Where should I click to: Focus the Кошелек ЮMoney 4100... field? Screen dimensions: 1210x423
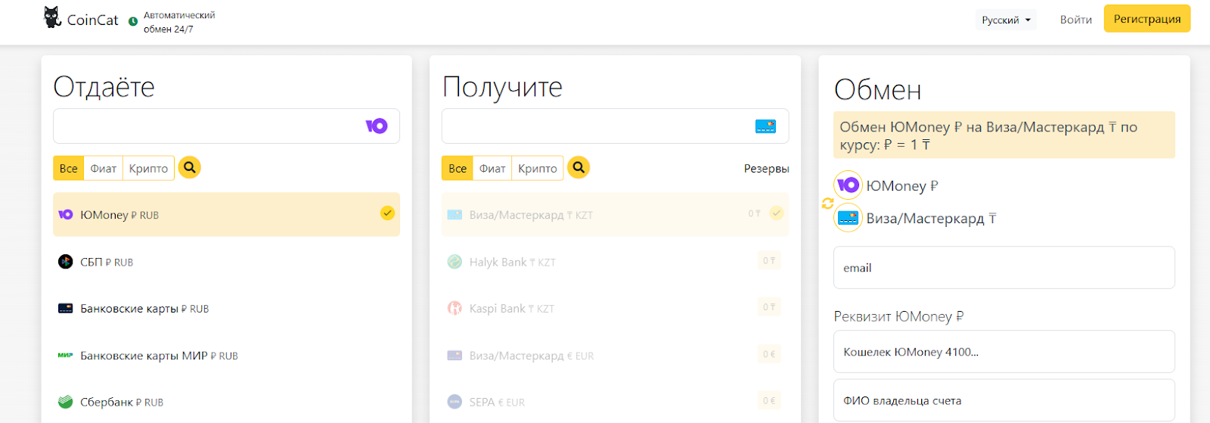pos(1004,351)
